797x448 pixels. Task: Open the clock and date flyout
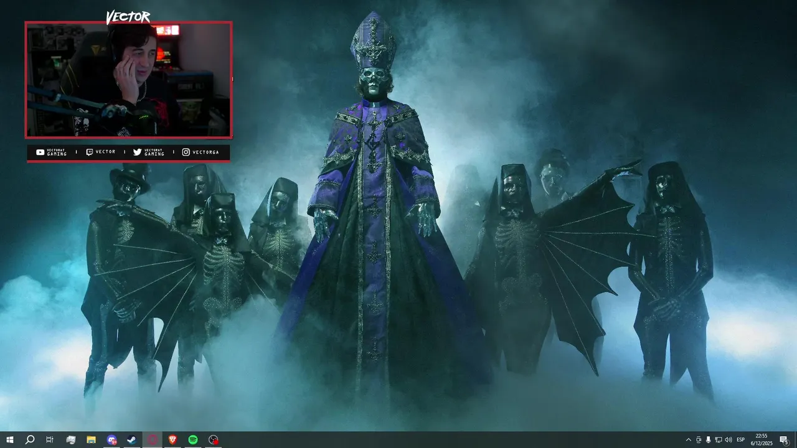pyautogui.click(x=761, y=440)
